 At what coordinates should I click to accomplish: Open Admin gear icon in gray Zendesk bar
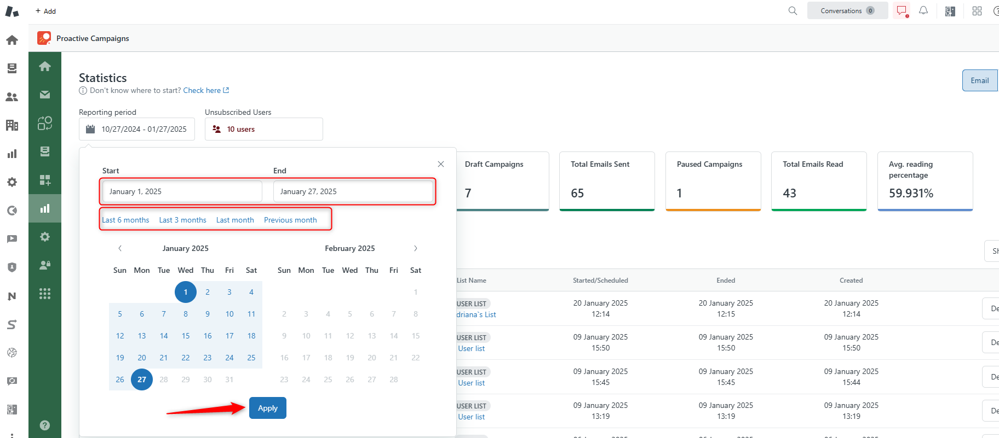click(12, 182)
